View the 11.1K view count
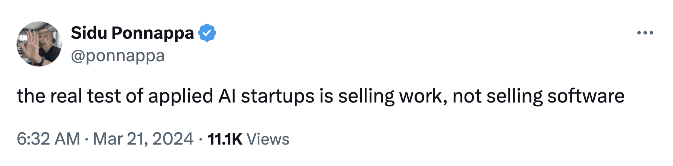 (x=225, y=139)
